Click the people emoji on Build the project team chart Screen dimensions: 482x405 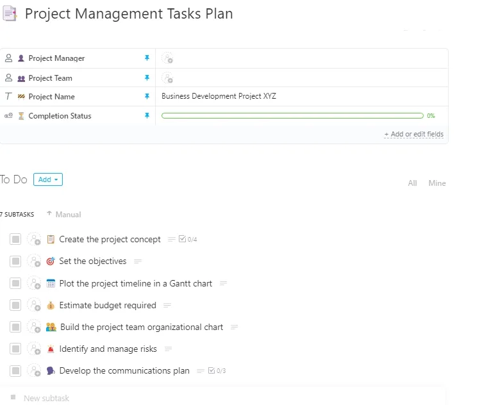[51, 327]
